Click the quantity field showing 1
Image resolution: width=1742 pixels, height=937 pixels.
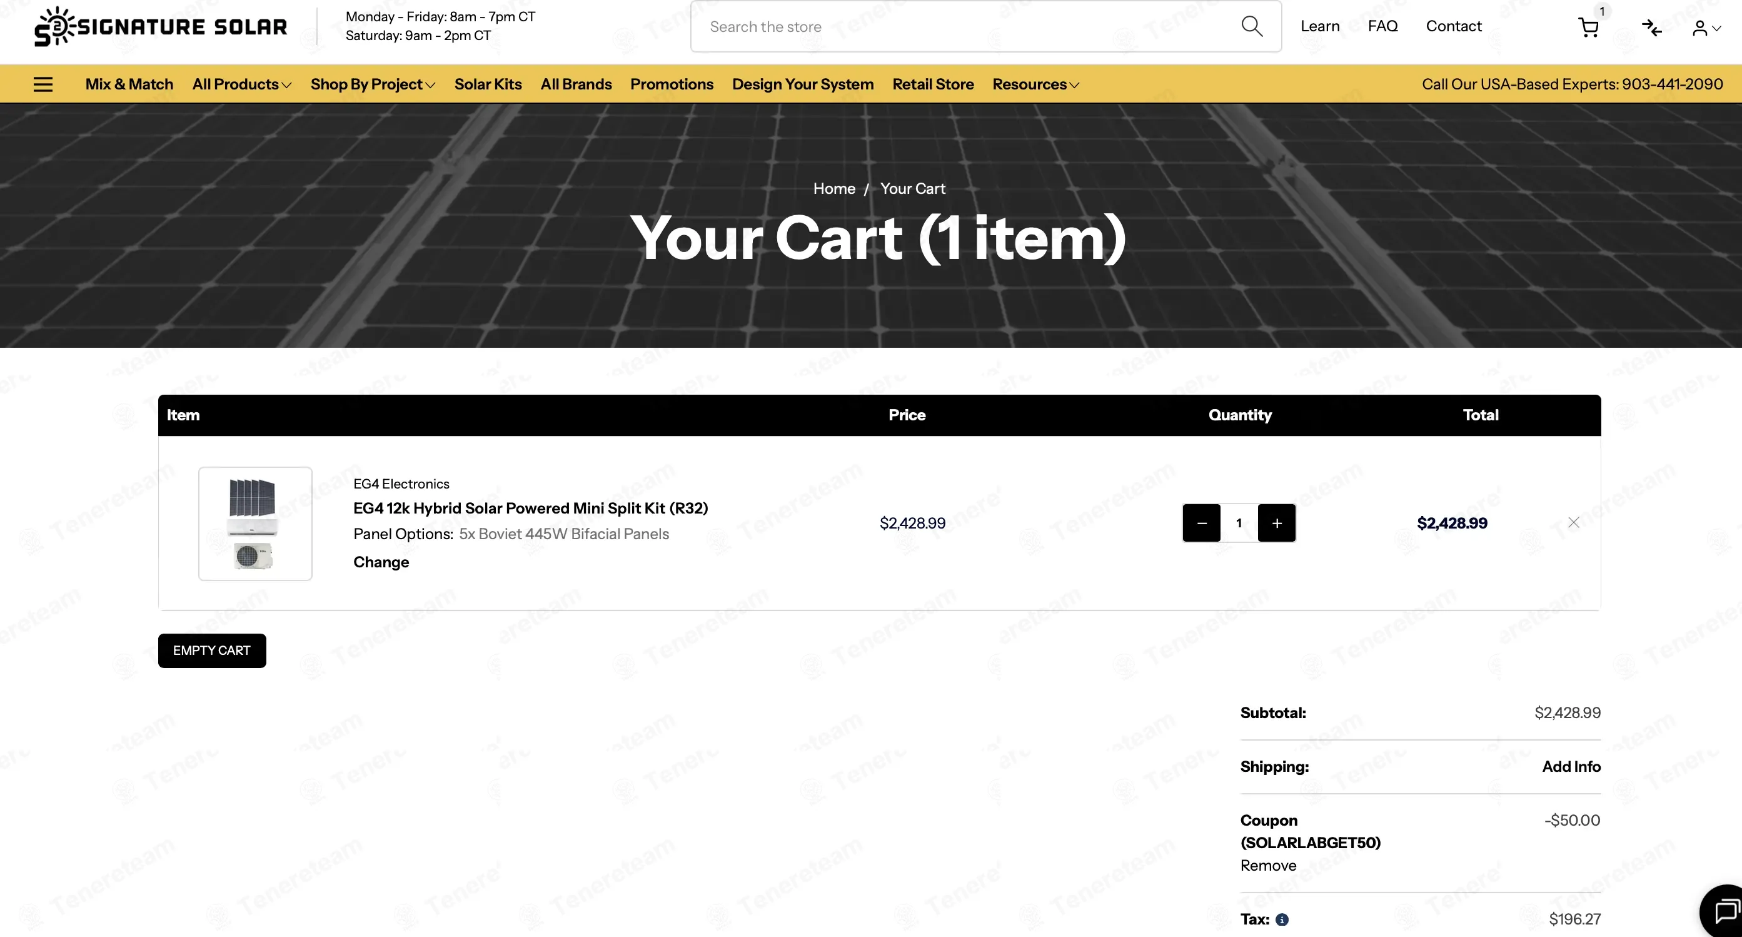pyautogui.click(x=1239, y=523)
